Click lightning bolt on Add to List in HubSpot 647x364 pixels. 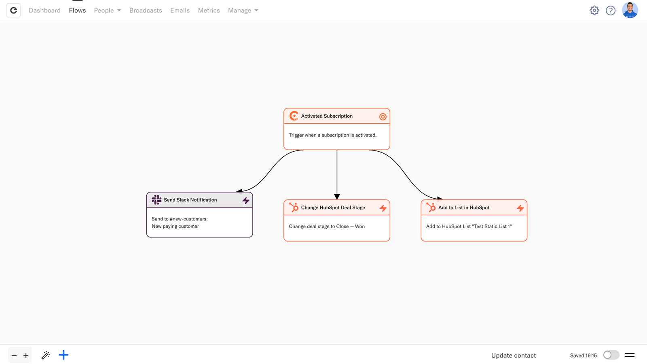click(520, 208)
